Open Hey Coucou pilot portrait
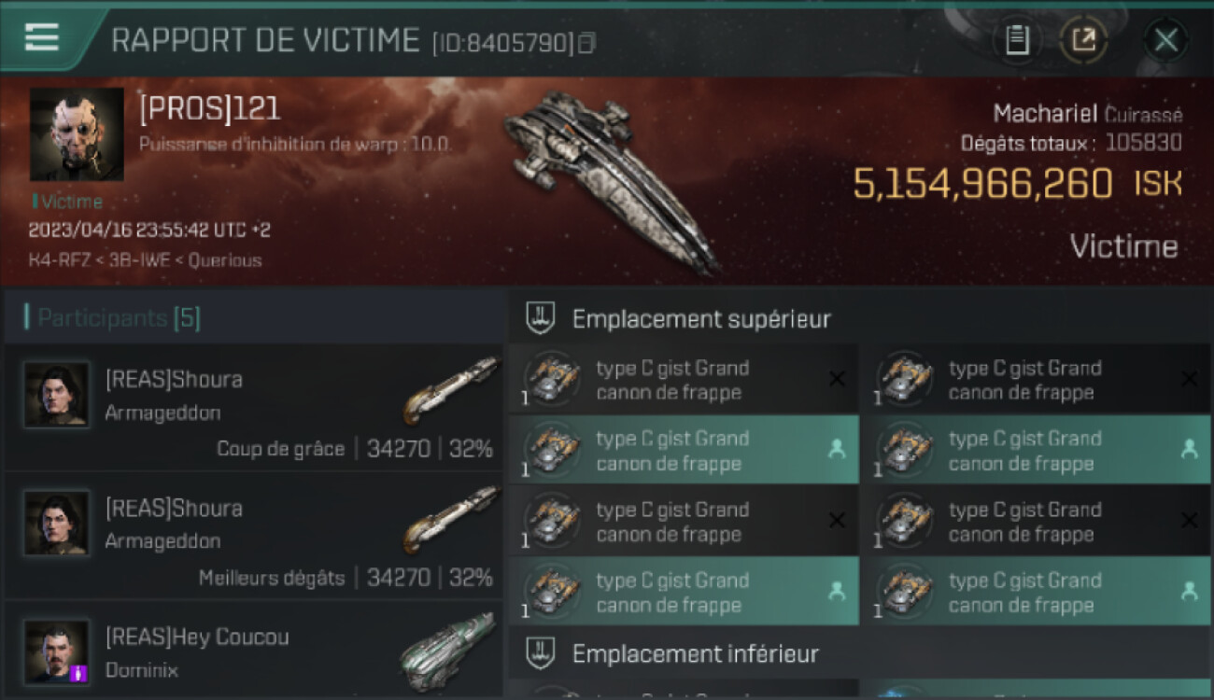The height and width of the screenshot is (700, 1214). pos(58,651)
